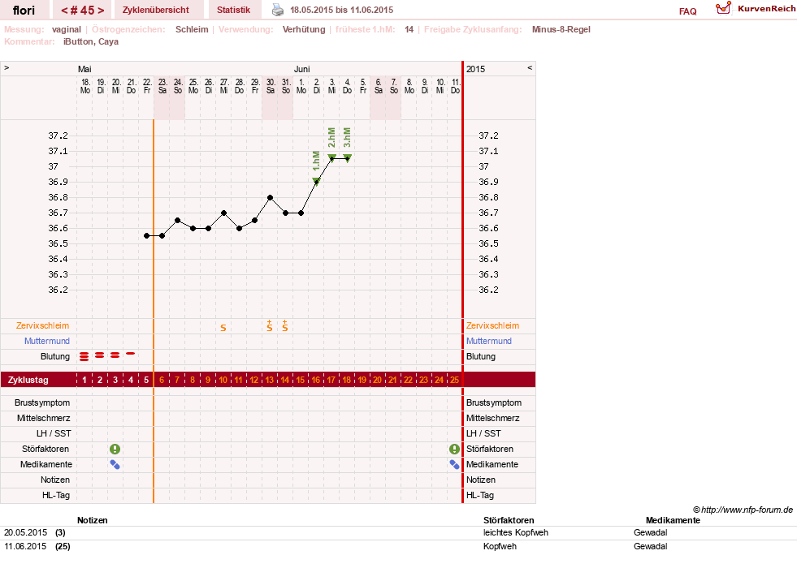Click the Juni month header

pyautogui.click(x=302, y=69)
